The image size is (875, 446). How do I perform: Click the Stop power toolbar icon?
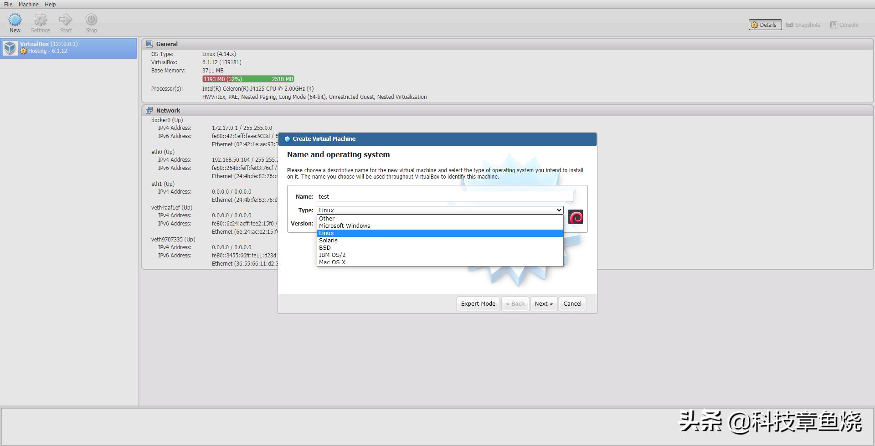tap(91, 20)
